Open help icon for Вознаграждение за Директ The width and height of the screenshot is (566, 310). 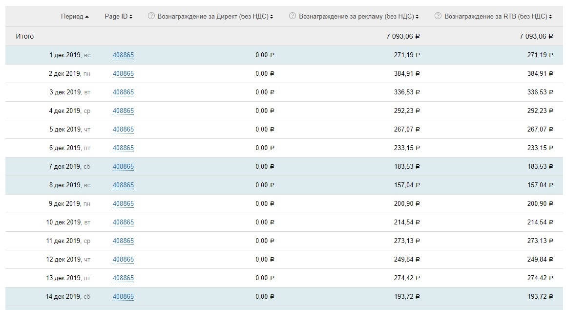151,16
